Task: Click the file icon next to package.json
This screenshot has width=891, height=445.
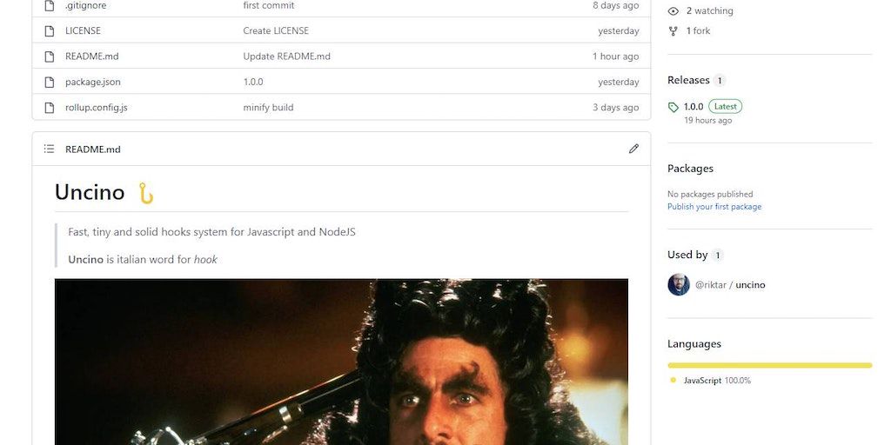Action: click(50, 82)
